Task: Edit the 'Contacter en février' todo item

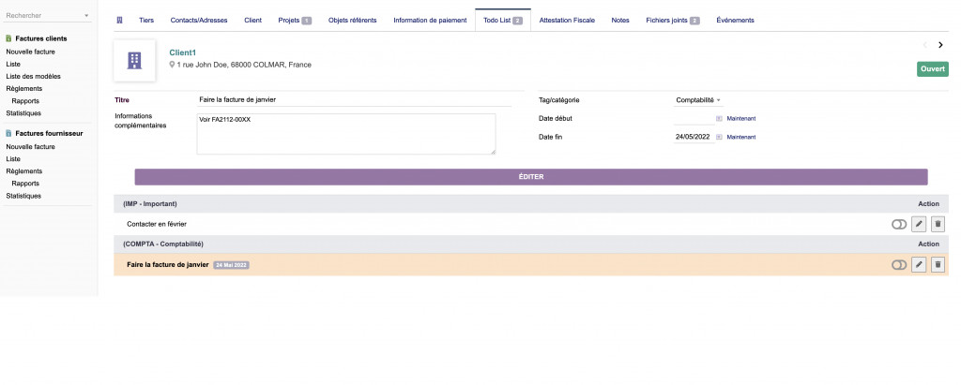Action: [x=919, y=224]
